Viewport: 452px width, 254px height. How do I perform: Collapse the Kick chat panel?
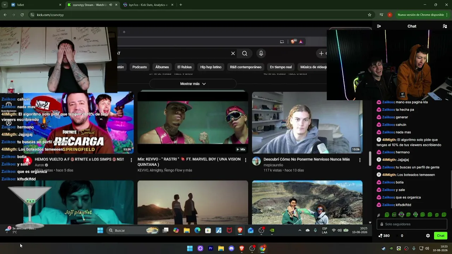tap(379, 26)
